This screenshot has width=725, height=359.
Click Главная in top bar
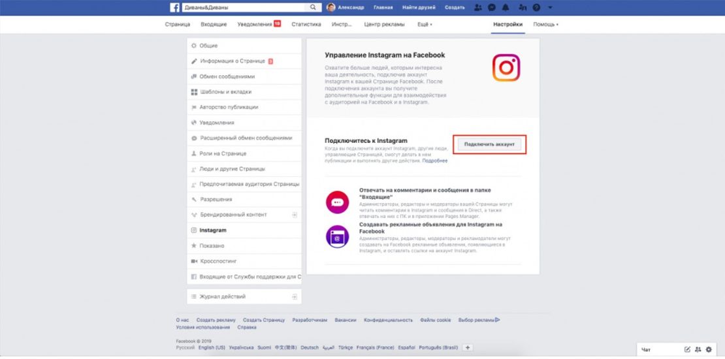(383, 8)
